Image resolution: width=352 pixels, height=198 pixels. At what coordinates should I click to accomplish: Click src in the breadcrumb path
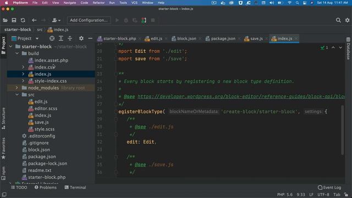click(x=40, y=29)
